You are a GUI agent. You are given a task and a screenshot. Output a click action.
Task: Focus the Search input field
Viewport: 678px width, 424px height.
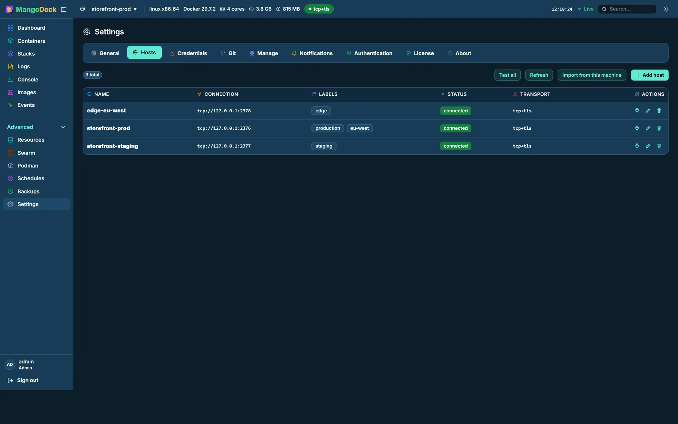(627, 9)
